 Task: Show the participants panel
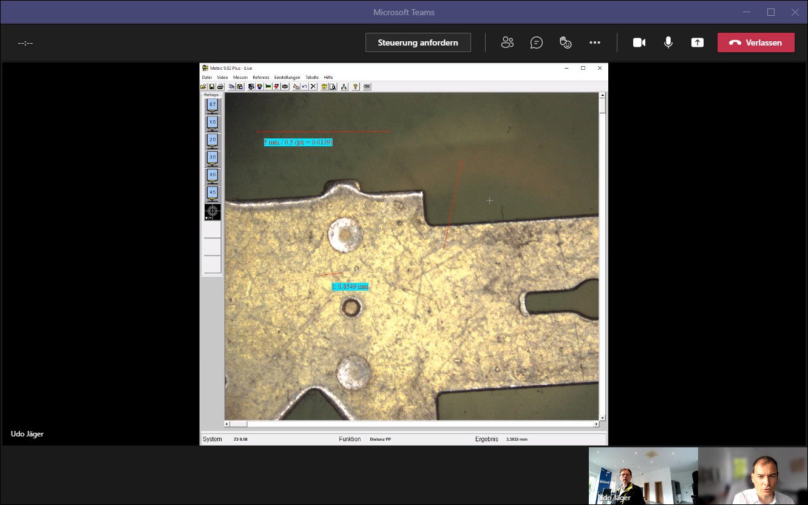(508, 42)
